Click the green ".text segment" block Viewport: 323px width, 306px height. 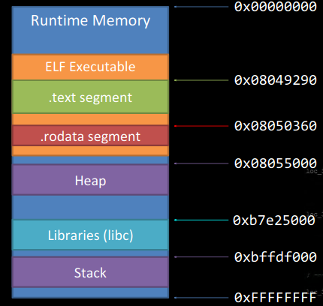[90, 97]
